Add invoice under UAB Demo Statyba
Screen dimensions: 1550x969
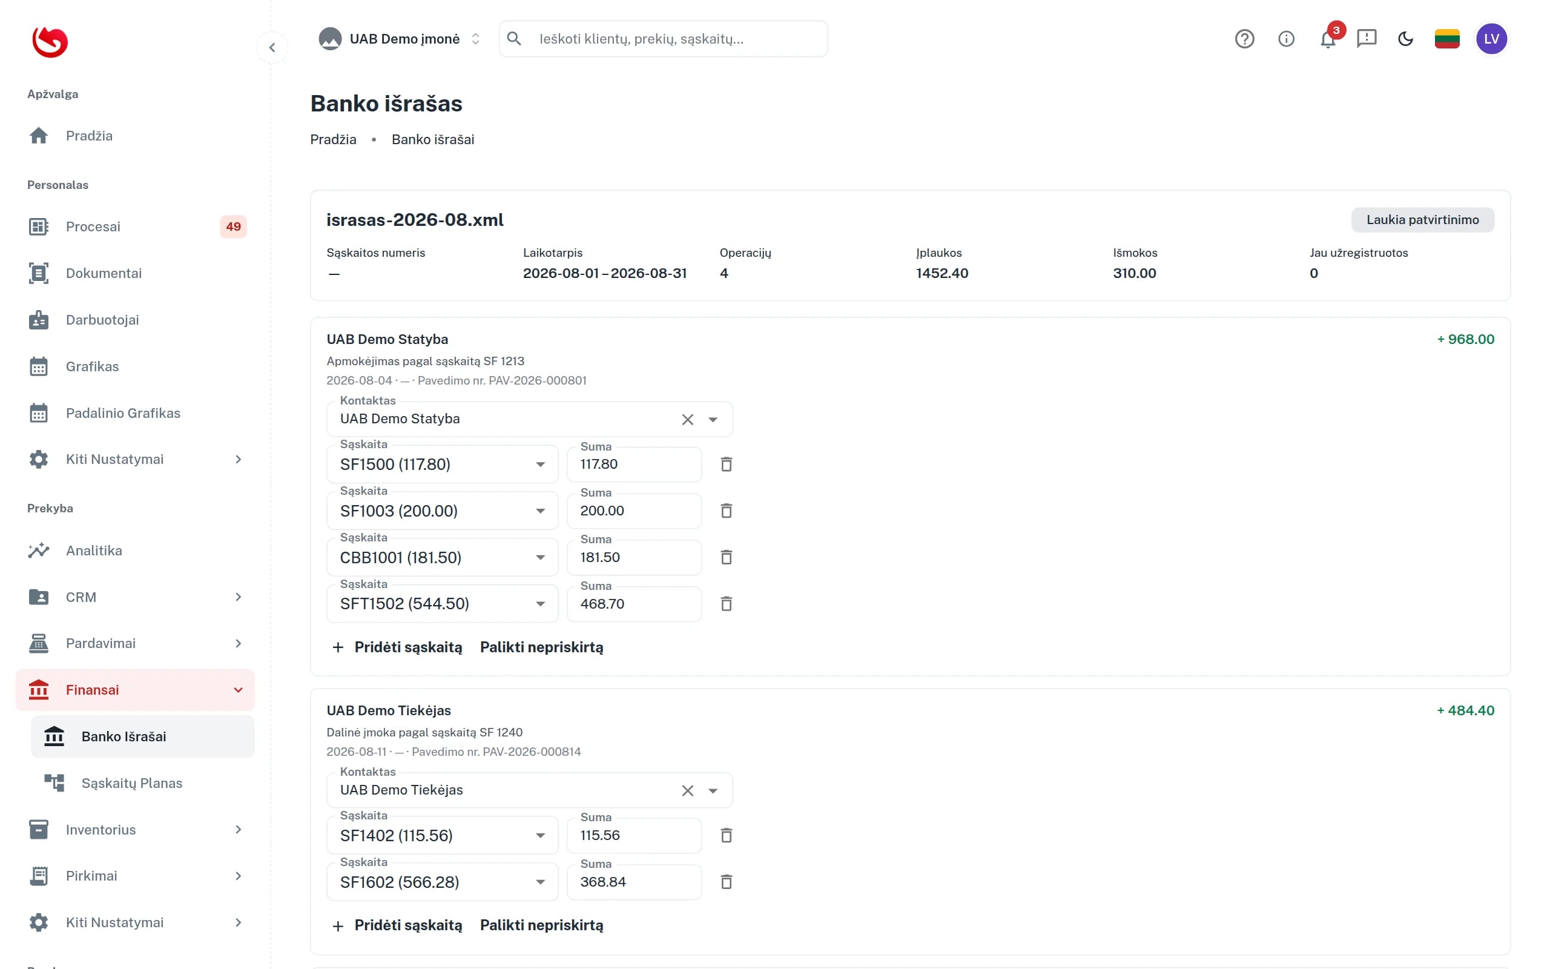(398, 647)
